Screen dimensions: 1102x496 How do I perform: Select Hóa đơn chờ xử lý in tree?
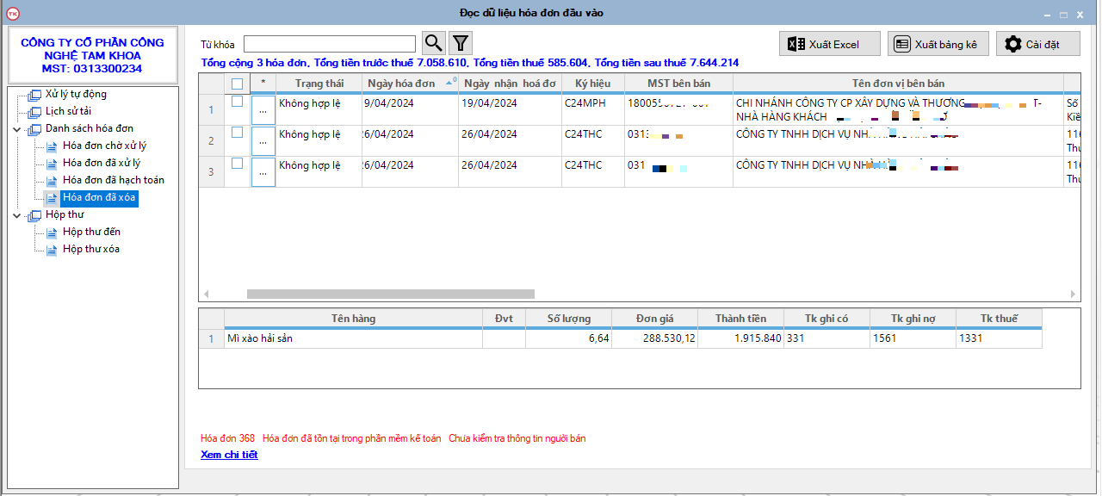pos(104,146)
